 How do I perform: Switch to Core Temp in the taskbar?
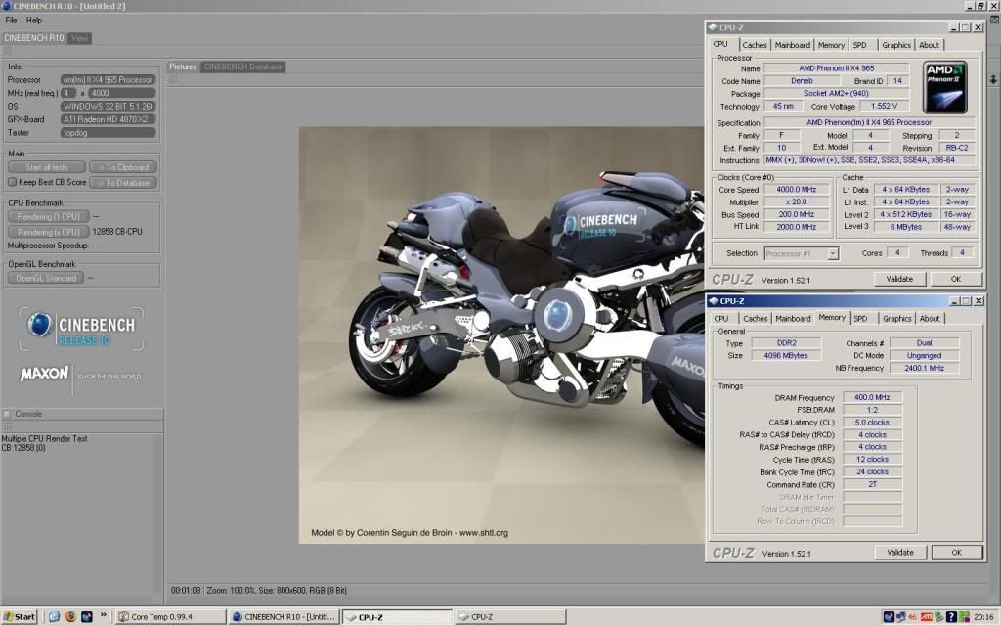(166, 617)
